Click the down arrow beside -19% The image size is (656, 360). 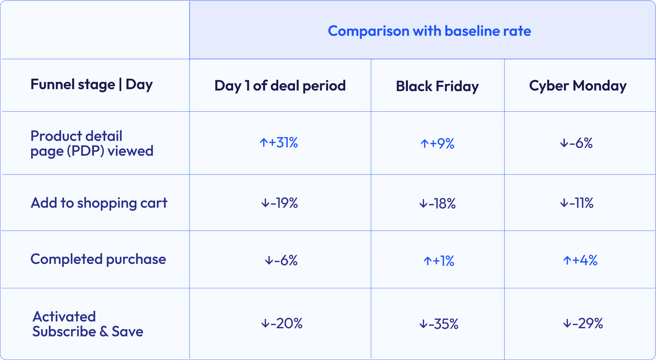[265, 203]
